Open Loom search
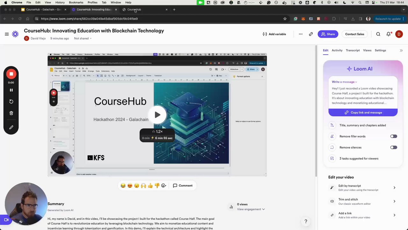 (x=378, y=34)
